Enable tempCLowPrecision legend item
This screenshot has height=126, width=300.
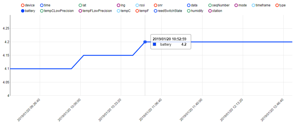pos(42,11)
